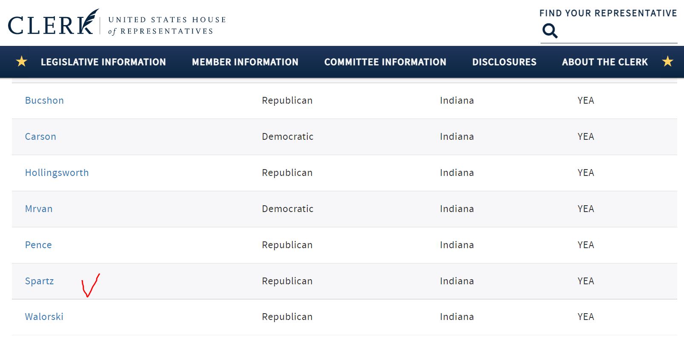The image size is (684, 351).
Task: Open the Hollingsworth member link
Action: (x=57, y=173)
